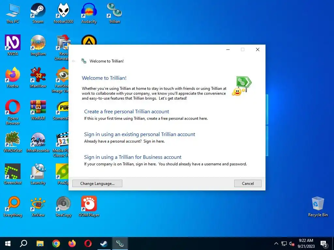
Task: Open Windows search from taskbar
Action: (x=23, y=243)
